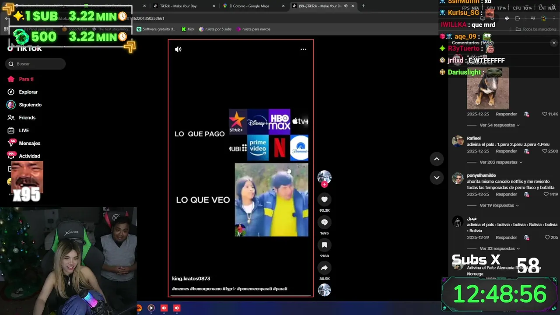Image resolution: width=560 pixels, height=315 pixels.
Task: Reply to Rafieel's comment
Action: tap(506, 151)
